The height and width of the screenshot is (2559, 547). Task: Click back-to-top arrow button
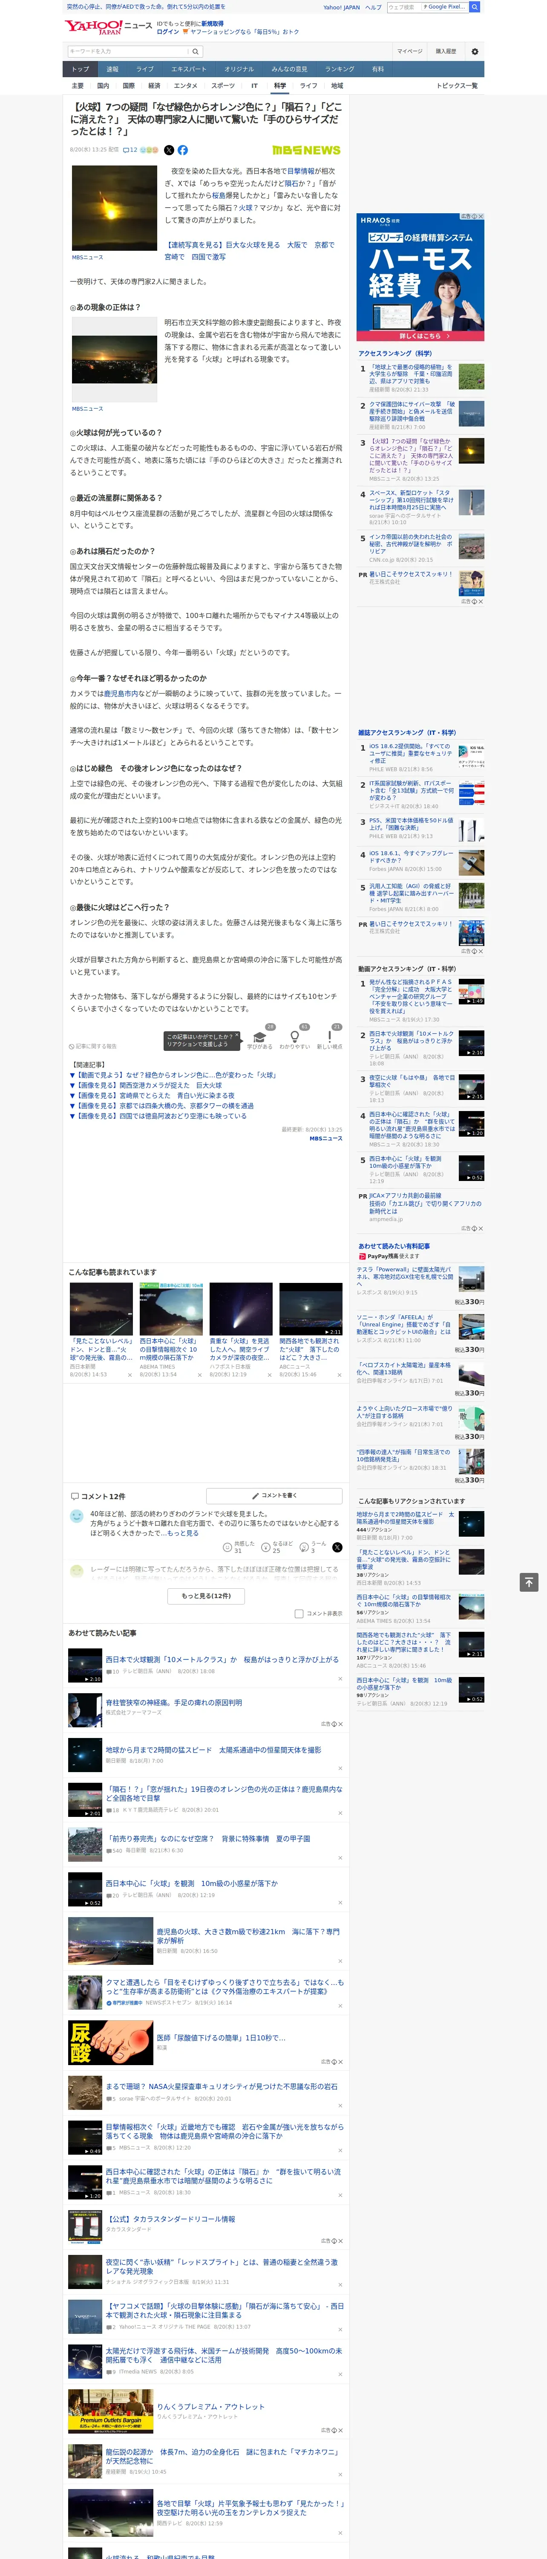pyautogui.click(x=529, y=1582)
